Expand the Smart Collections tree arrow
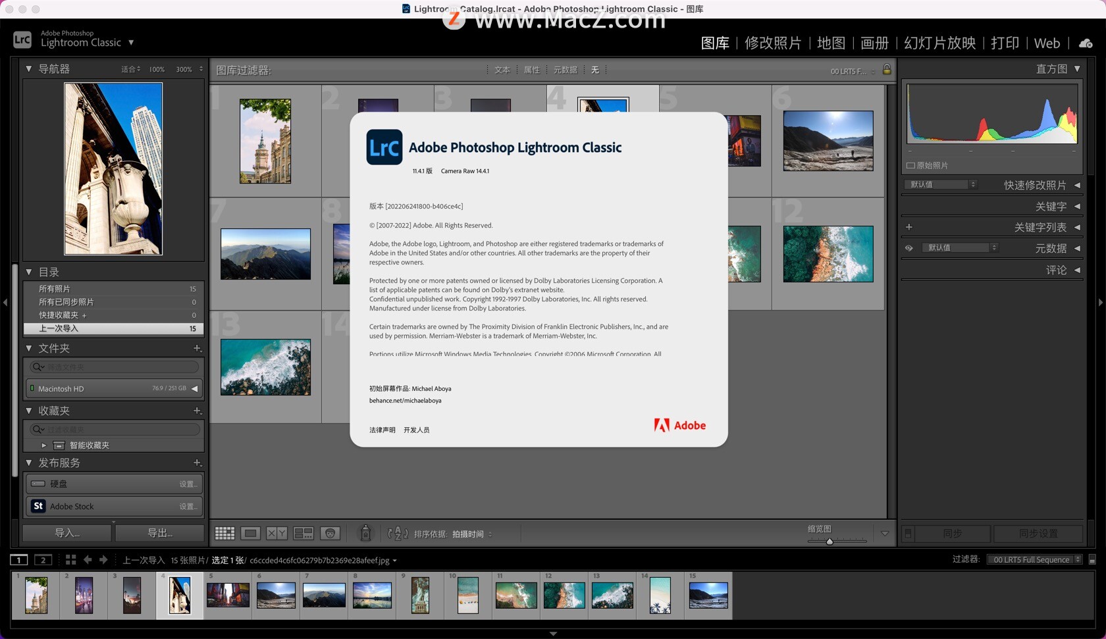The image size is (1106, 639). coord(44,446)
